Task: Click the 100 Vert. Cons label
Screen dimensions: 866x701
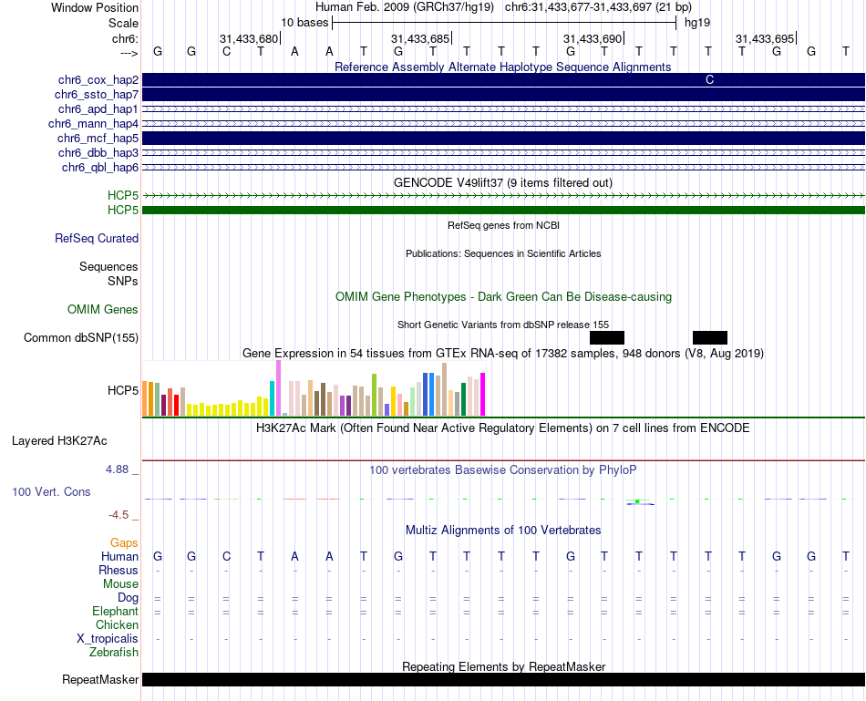Action: [x=51, y=491]
